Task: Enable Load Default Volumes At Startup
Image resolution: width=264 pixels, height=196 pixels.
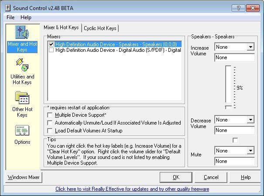Action: pos(51,131)
